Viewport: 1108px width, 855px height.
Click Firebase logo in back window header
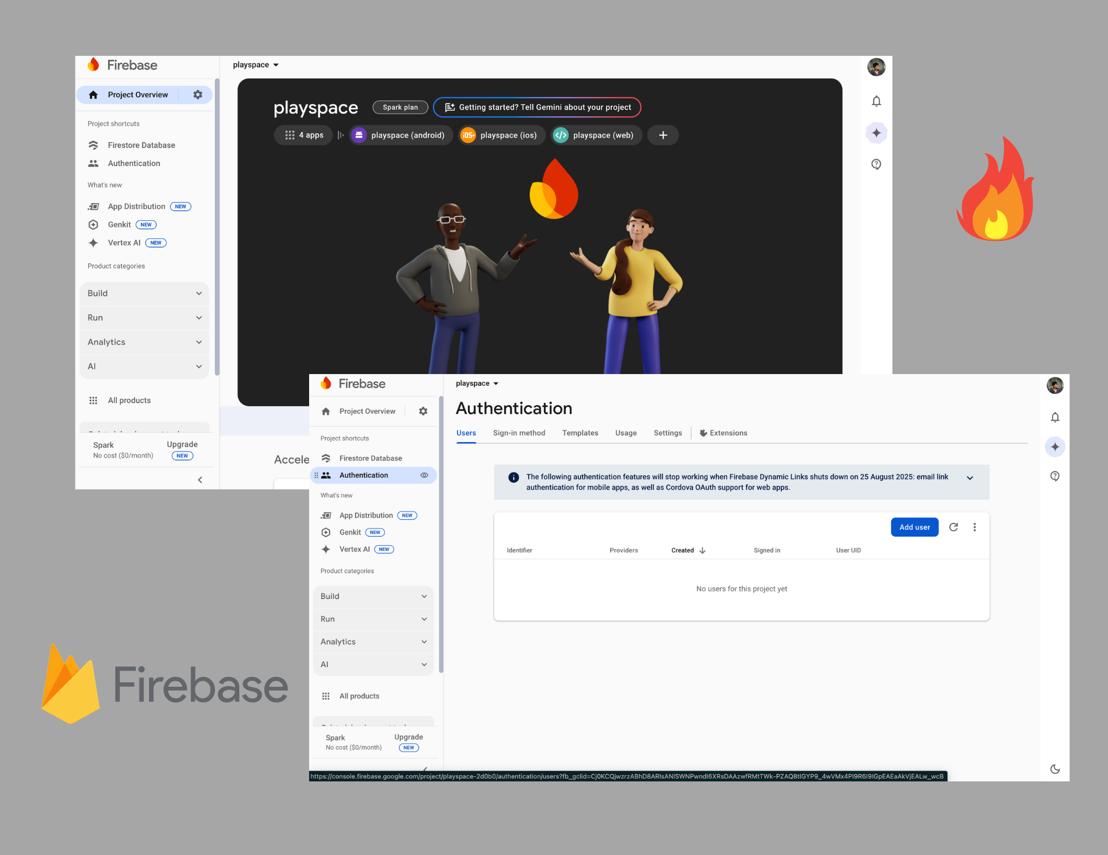122,65
